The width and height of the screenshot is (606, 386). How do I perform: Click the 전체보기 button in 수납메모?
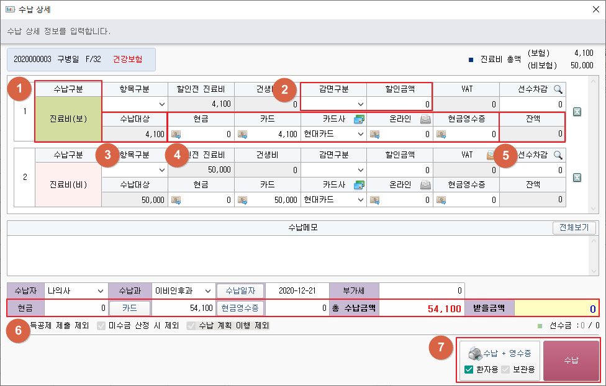pos(574,228)
